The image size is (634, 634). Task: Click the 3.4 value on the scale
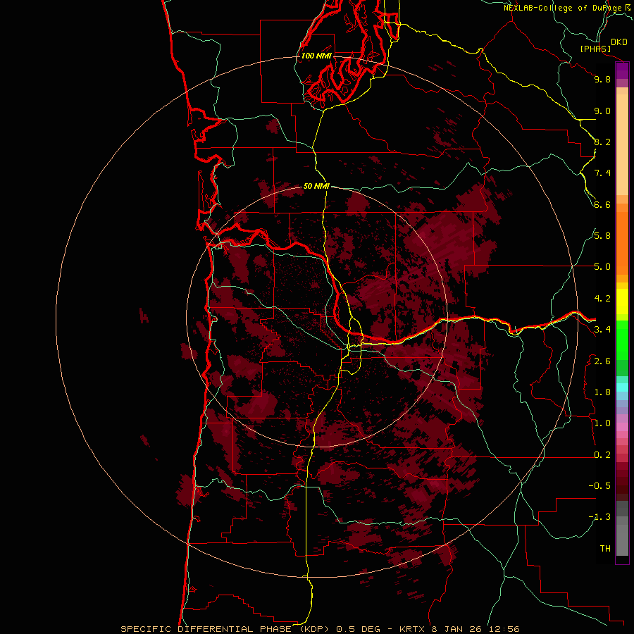[602, 330]
